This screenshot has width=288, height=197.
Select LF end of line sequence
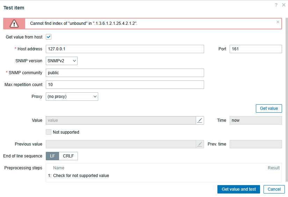click(x=52, y=156)
